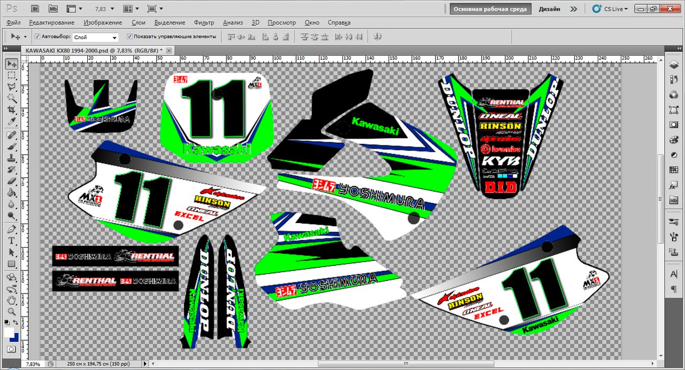Open the Файл menu

point(14,22)
